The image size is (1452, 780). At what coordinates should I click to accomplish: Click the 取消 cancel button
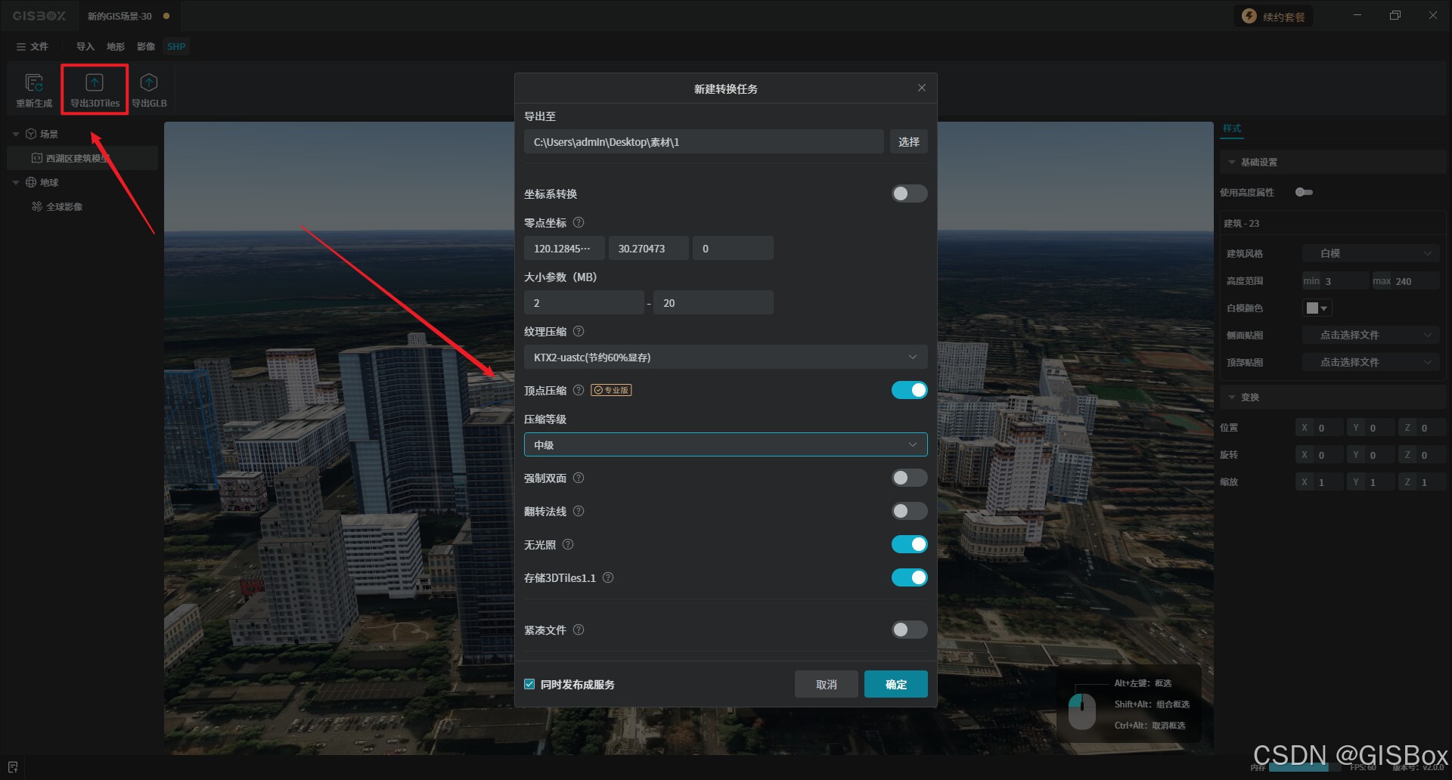point(826,685)
